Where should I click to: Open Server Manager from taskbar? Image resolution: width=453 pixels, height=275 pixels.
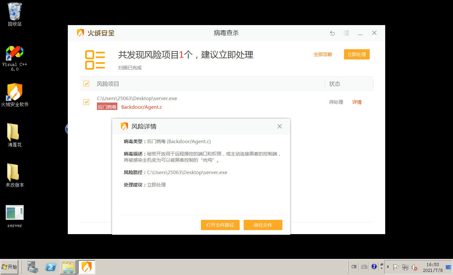pyautogui.click(x=33, y=267)
